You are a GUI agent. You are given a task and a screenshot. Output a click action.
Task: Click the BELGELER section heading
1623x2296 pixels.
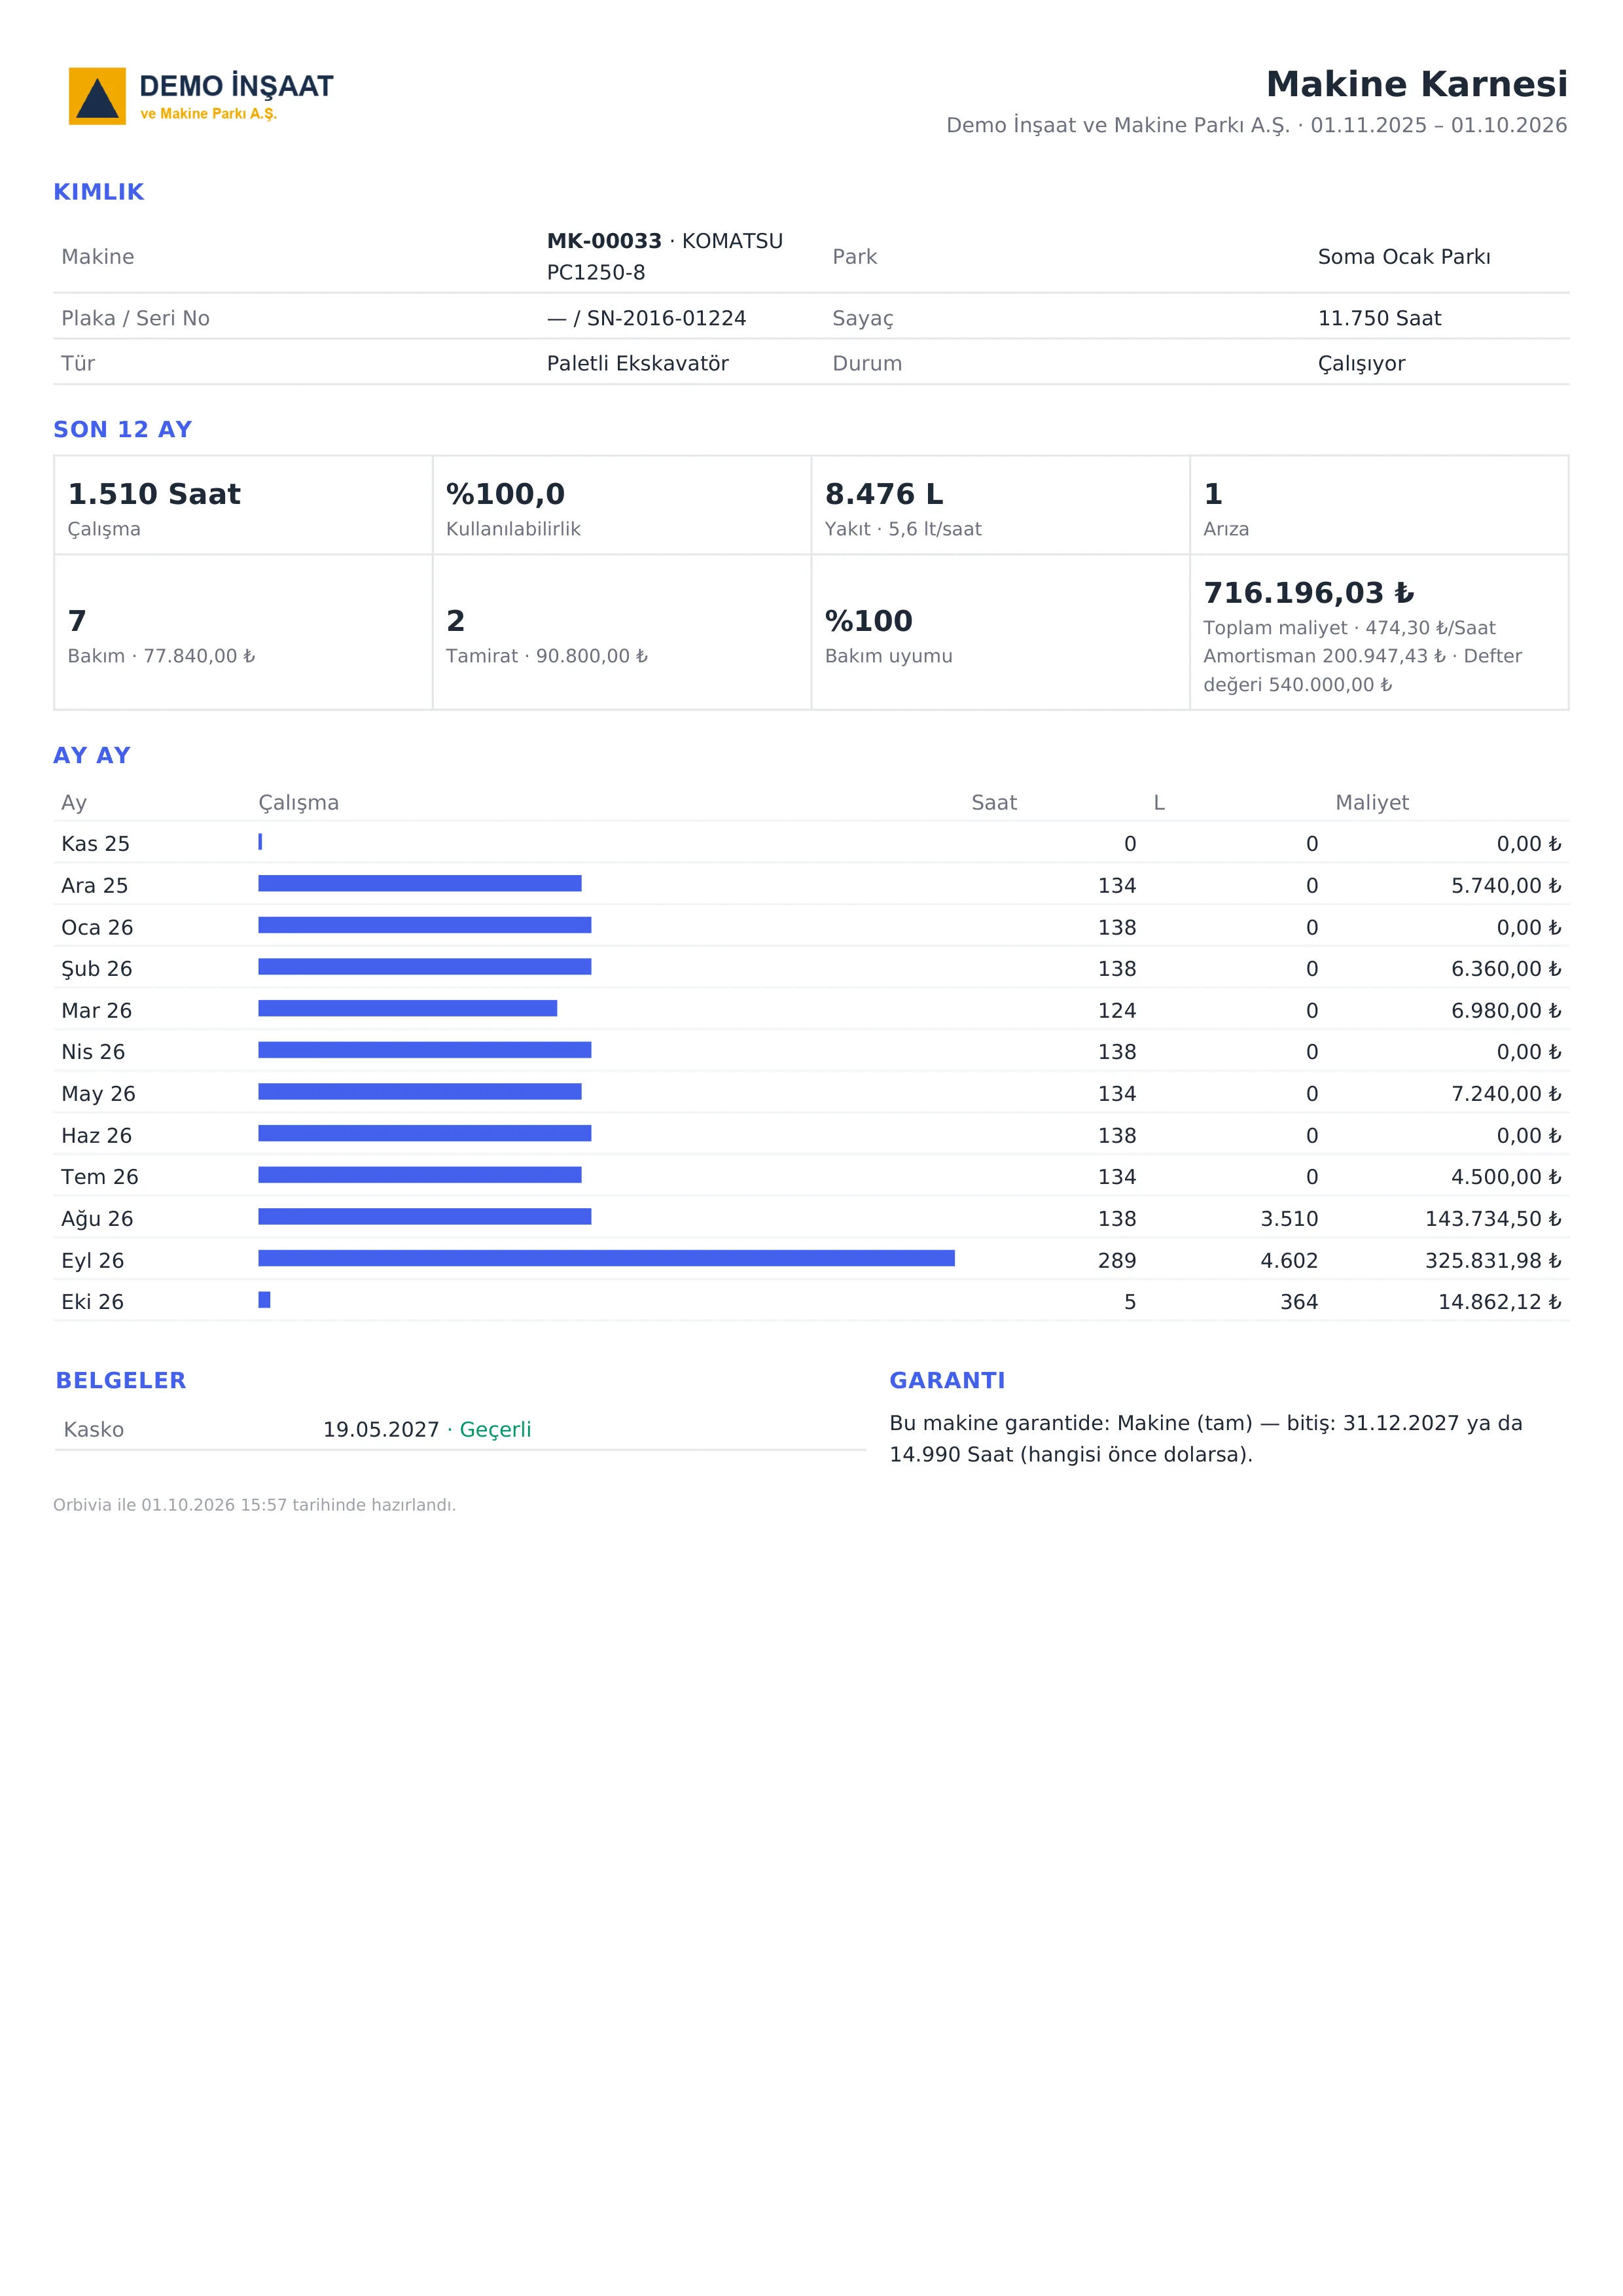coord(121,1381)
